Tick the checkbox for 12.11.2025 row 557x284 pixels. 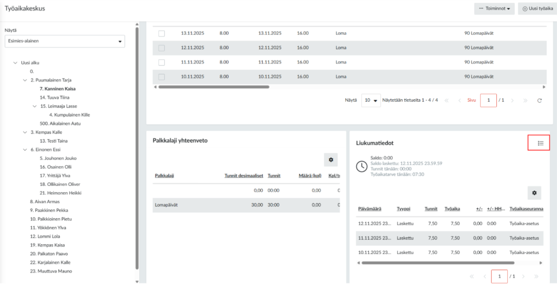click(161, 48)
